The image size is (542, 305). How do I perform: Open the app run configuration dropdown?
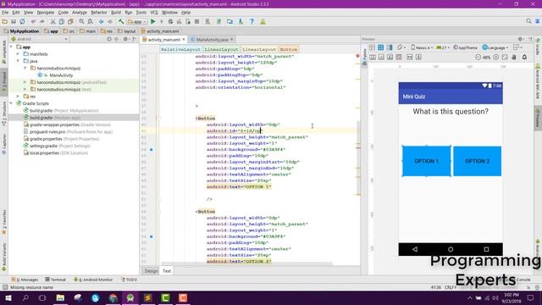pyautogui.click(x=137, y=21)
